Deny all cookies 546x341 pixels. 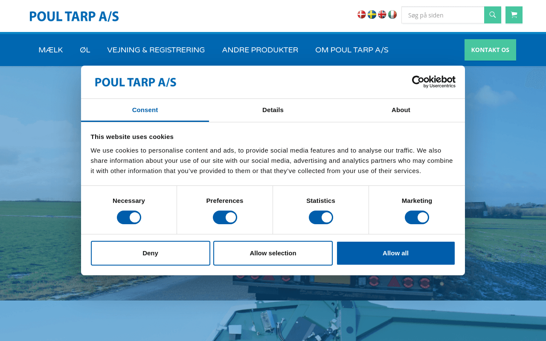(x=151, y=253)
